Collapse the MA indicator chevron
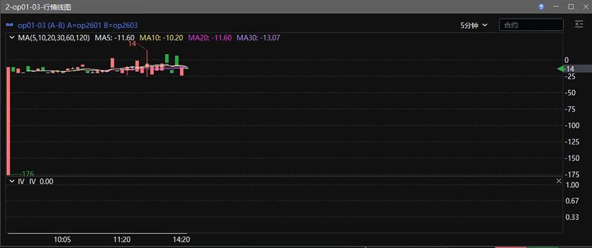592x248 pixels. coord(12,38)
